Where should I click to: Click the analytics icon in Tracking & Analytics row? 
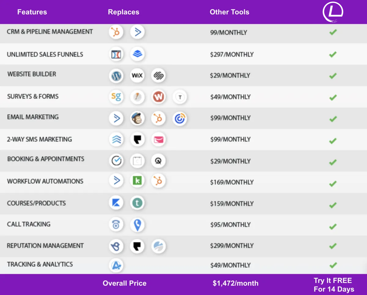(116, 265)
